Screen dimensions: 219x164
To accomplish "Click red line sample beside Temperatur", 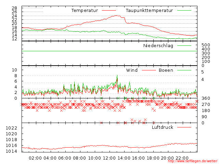I will tap(109, 11).
